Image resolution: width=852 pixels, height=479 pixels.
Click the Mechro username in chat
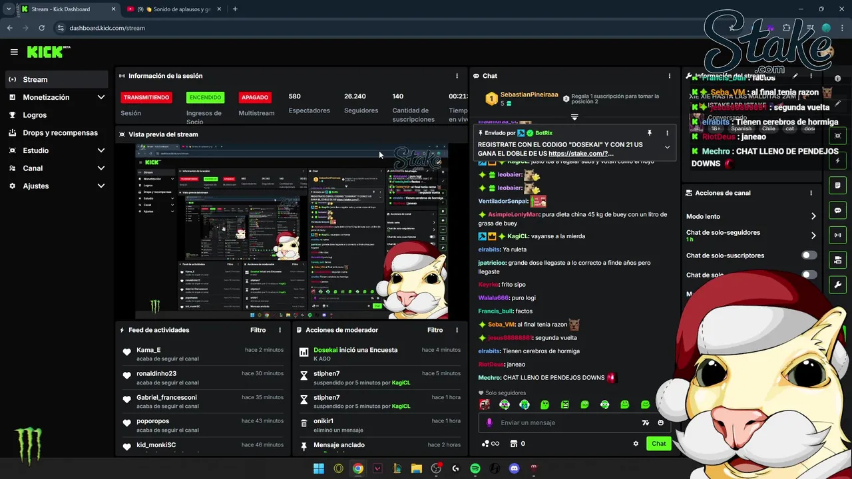point(489,378)
